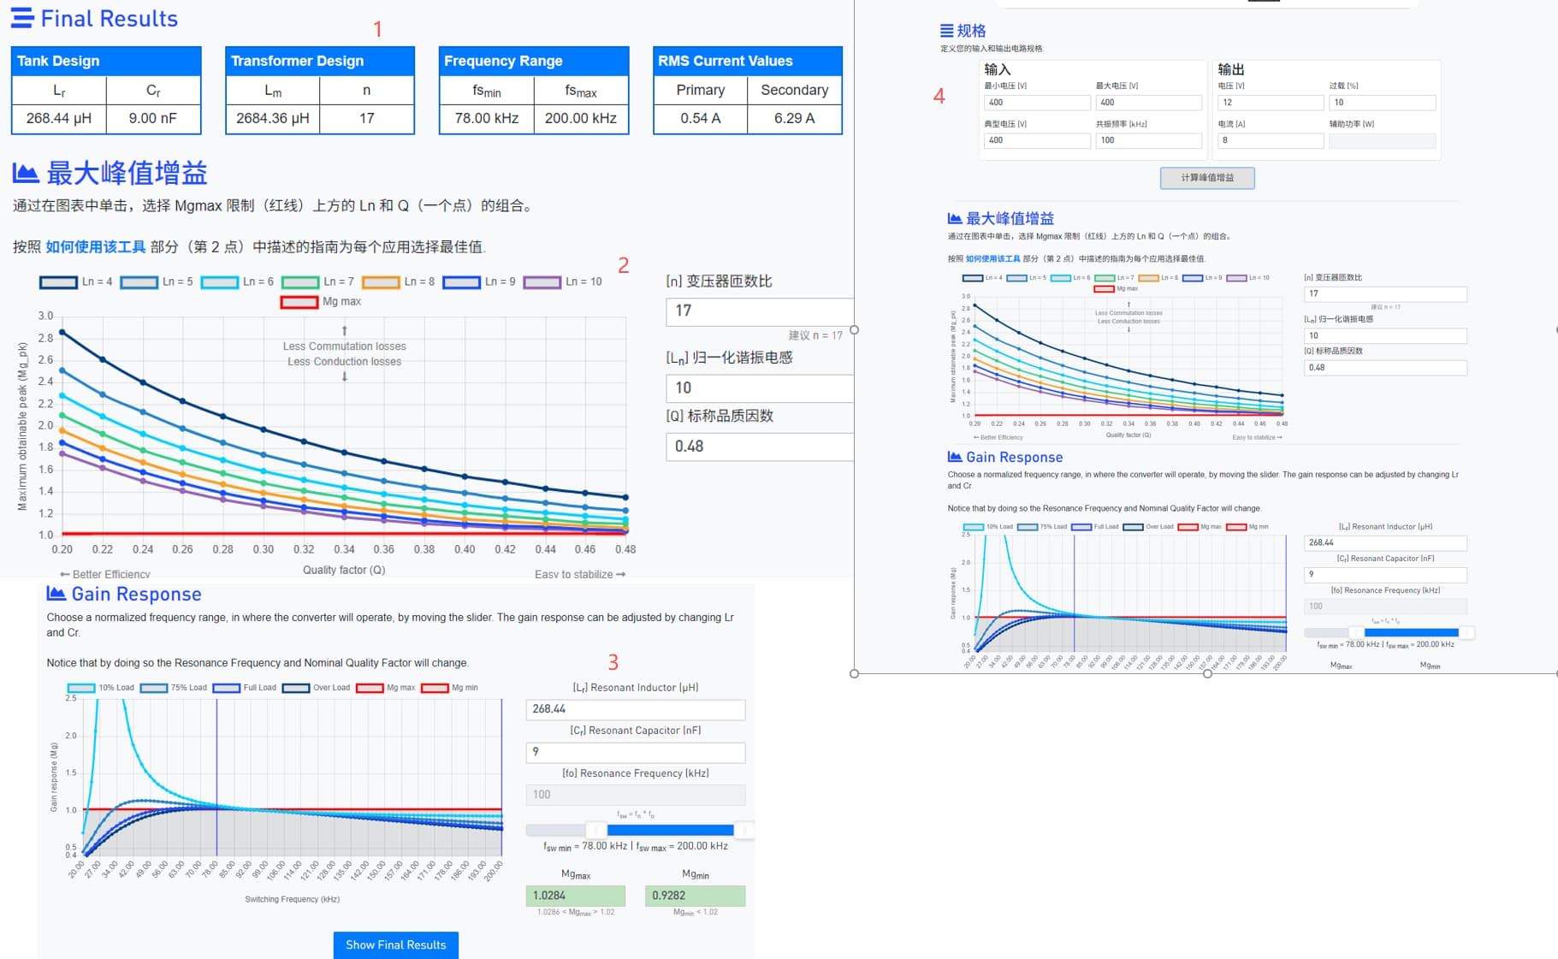Hide Mg max series in large peak gain chart
This screenshot has width=1558, height=959.
299,302
